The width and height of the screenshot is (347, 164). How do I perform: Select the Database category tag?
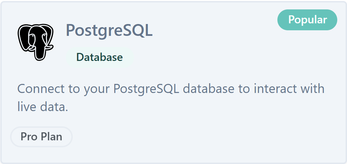[99, 57]
